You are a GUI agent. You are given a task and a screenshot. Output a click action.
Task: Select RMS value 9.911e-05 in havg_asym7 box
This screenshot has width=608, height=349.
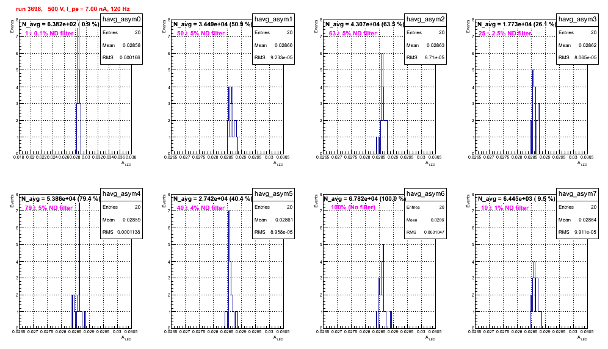tap(585, 232)
